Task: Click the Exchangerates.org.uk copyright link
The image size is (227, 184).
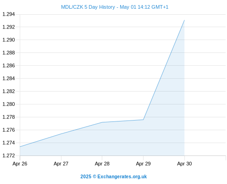Action: 114,177
